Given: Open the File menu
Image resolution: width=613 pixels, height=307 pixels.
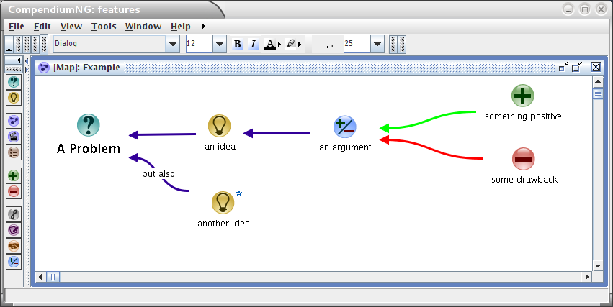Looking at the screenshot, I should [17, 27].
